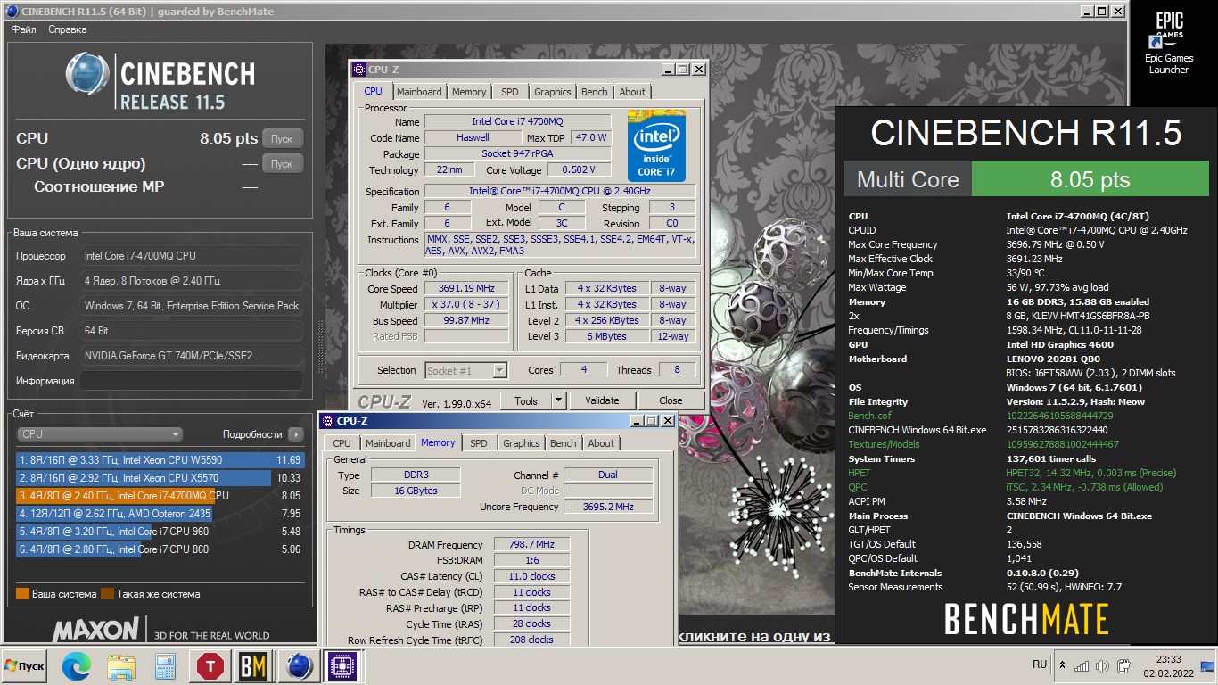Run CPU single core test Пуск
This screenshot has width=1218, height=685.
(283, 164)
